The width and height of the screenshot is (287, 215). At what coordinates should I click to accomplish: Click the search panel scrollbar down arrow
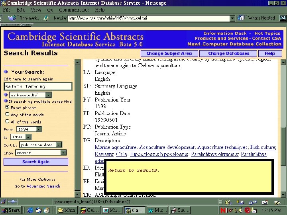pyautogui.click(x=78, y=194)
